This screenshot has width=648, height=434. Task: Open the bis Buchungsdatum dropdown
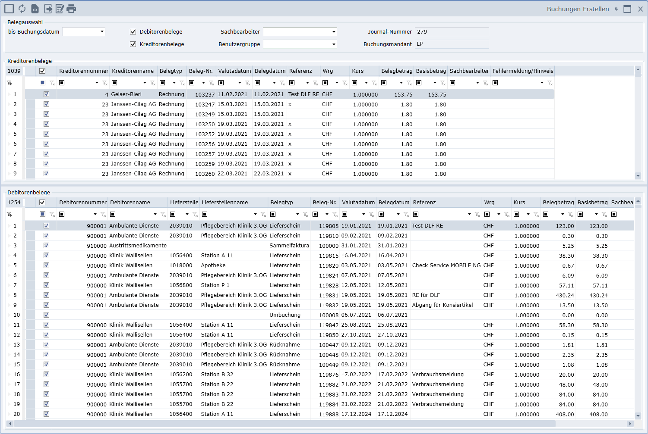point(102,31)
